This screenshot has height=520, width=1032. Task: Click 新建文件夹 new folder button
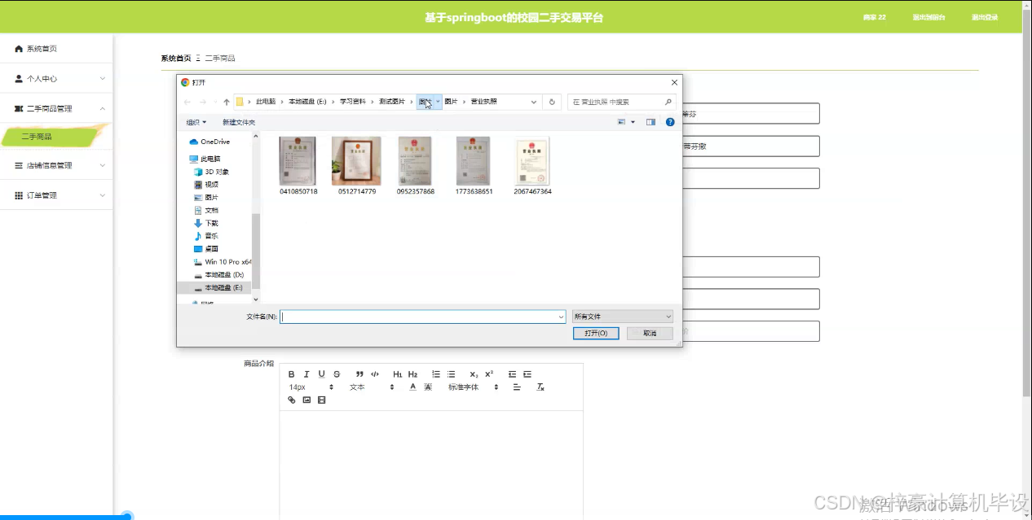click(239, 122)
